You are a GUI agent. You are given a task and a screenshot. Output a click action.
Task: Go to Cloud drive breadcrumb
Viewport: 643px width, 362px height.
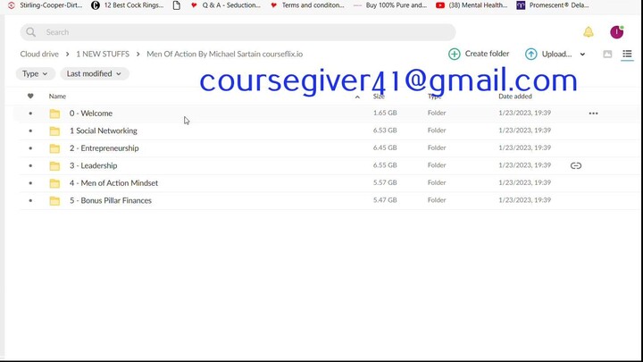pos(39,55)
